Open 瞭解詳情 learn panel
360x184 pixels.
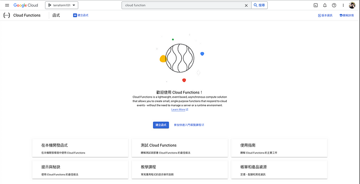point(346,16)
